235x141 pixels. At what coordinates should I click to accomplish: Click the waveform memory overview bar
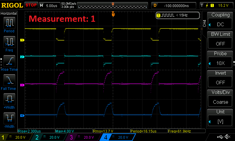(x=113, y=6)
